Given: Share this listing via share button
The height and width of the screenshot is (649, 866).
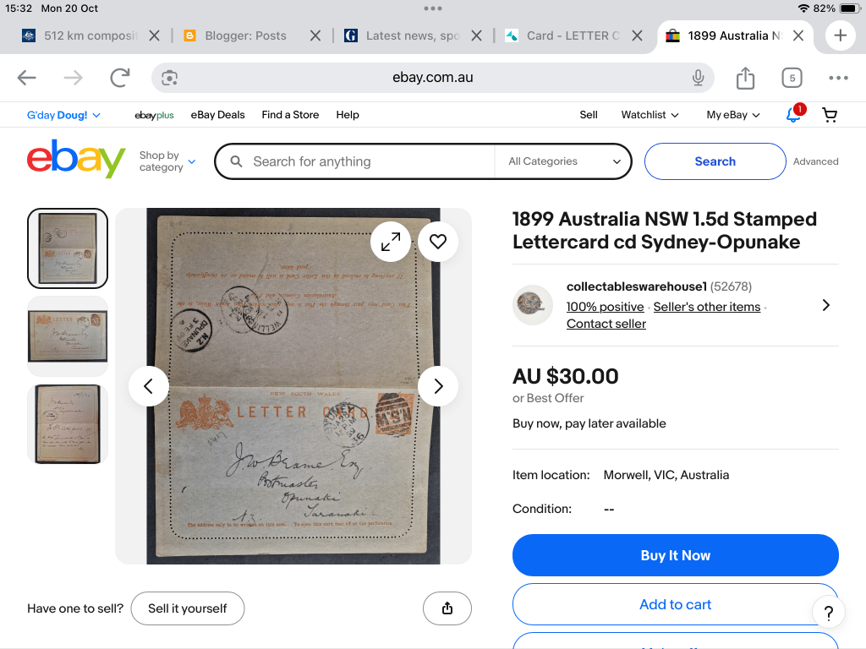Looking at the screenshot, I should [x=447, y=608].
